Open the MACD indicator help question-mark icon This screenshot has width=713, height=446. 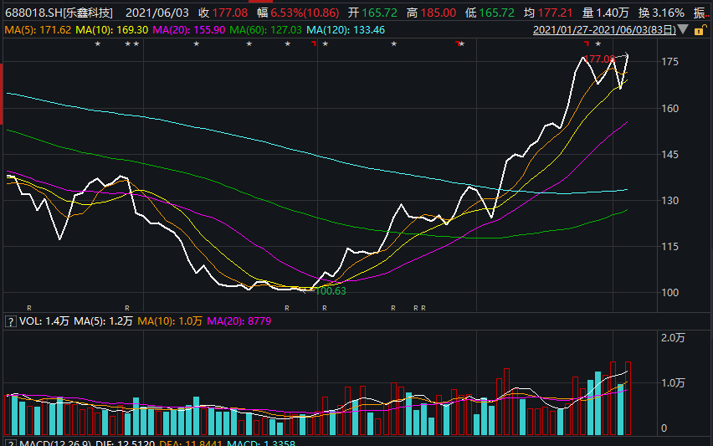[10, 443]
